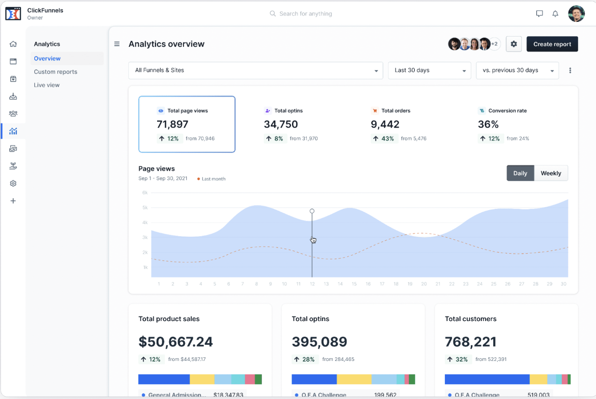
Task: Open the Last 30 days dropdown
Action: [x=430, y=71]
